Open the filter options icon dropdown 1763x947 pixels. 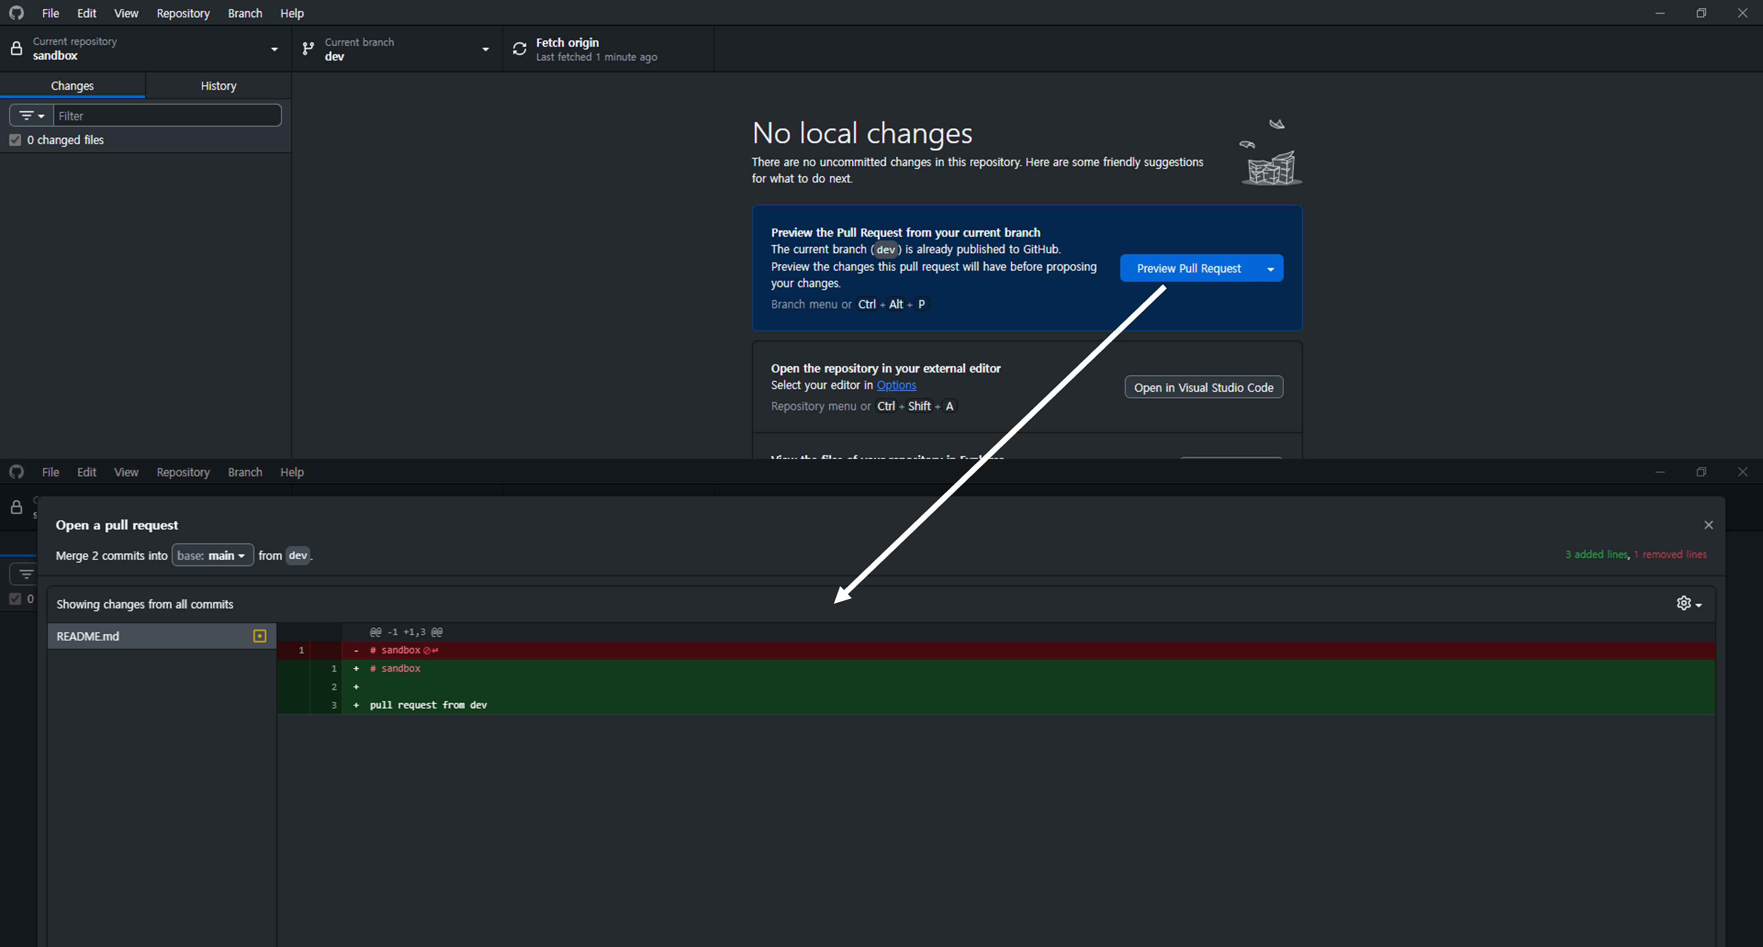32,116
